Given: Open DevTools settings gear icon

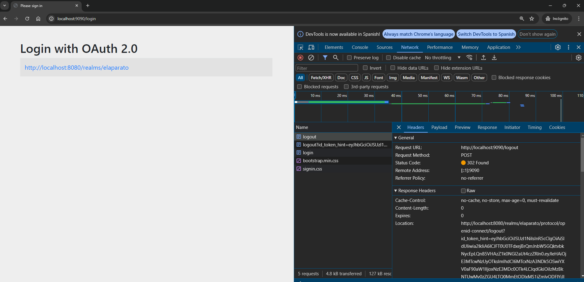Looking at the screenshot, I should tap(558, 47).
